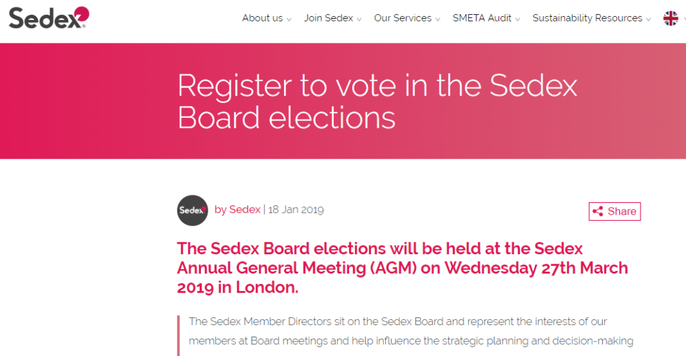Viewport: 686px width, 356px height.
Task: Open the SMETA Audit menu
Action: coord(482,18)
